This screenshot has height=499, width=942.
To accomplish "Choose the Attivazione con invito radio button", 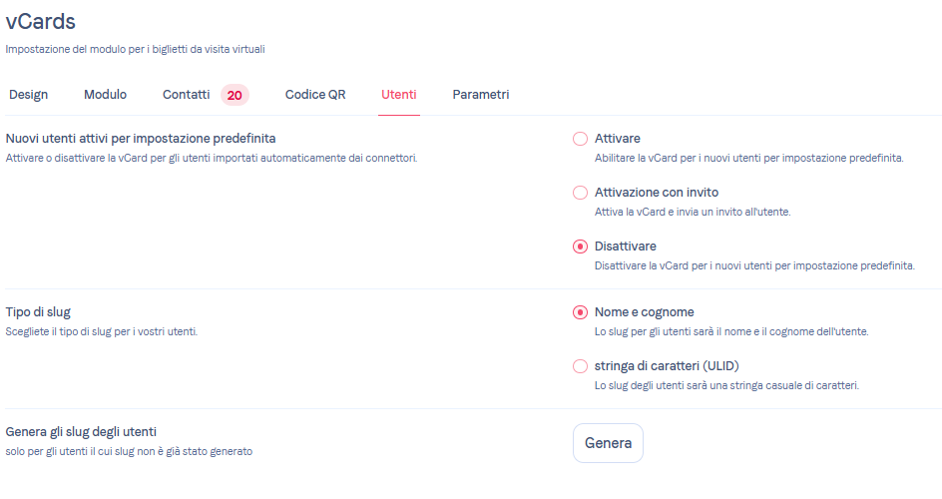I will point(580,193).
